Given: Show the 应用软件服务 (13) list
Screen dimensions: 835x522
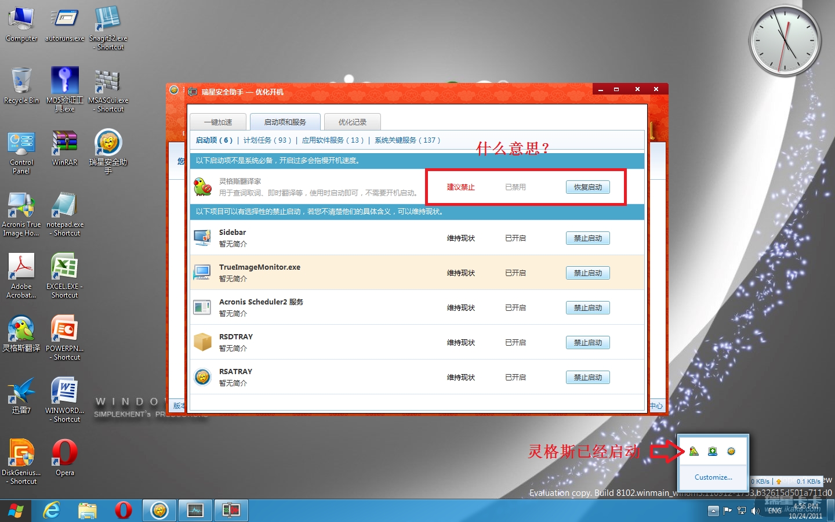Looking at the screenshot, I should pos(333,140).
